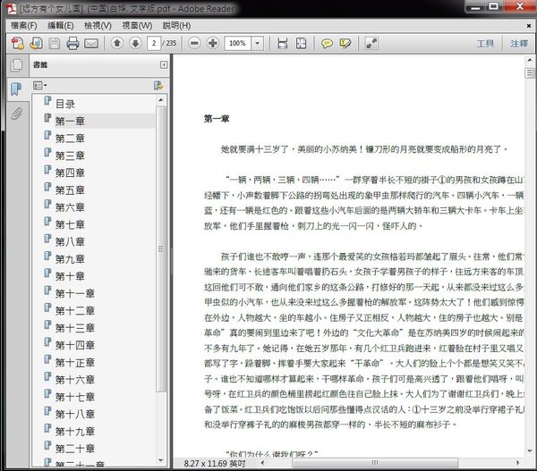The image size is (537, 471).
Task: Open the 檔案(F) menu
Action: 24,24
